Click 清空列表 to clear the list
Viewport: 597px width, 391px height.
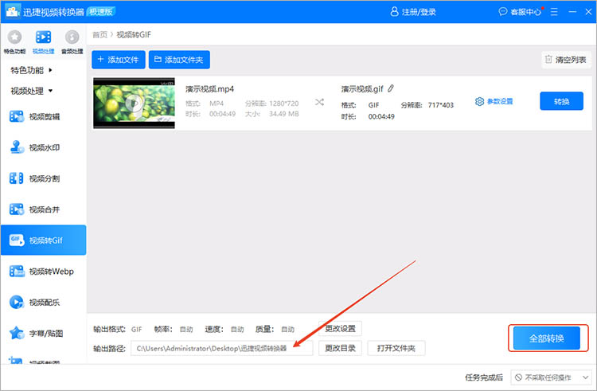click(x=567, y=60)
